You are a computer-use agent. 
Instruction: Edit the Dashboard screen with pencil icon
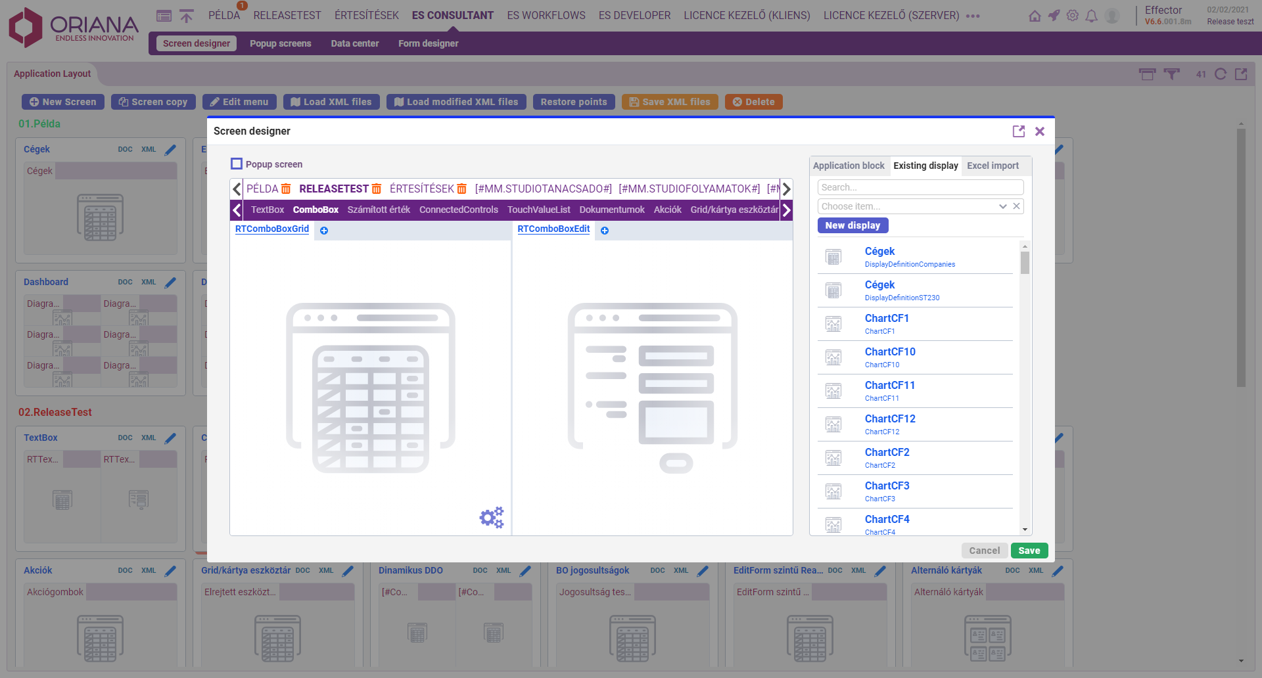[x=171, y=282]
